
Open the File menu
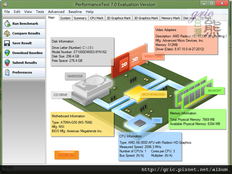[x=7, y=11]
